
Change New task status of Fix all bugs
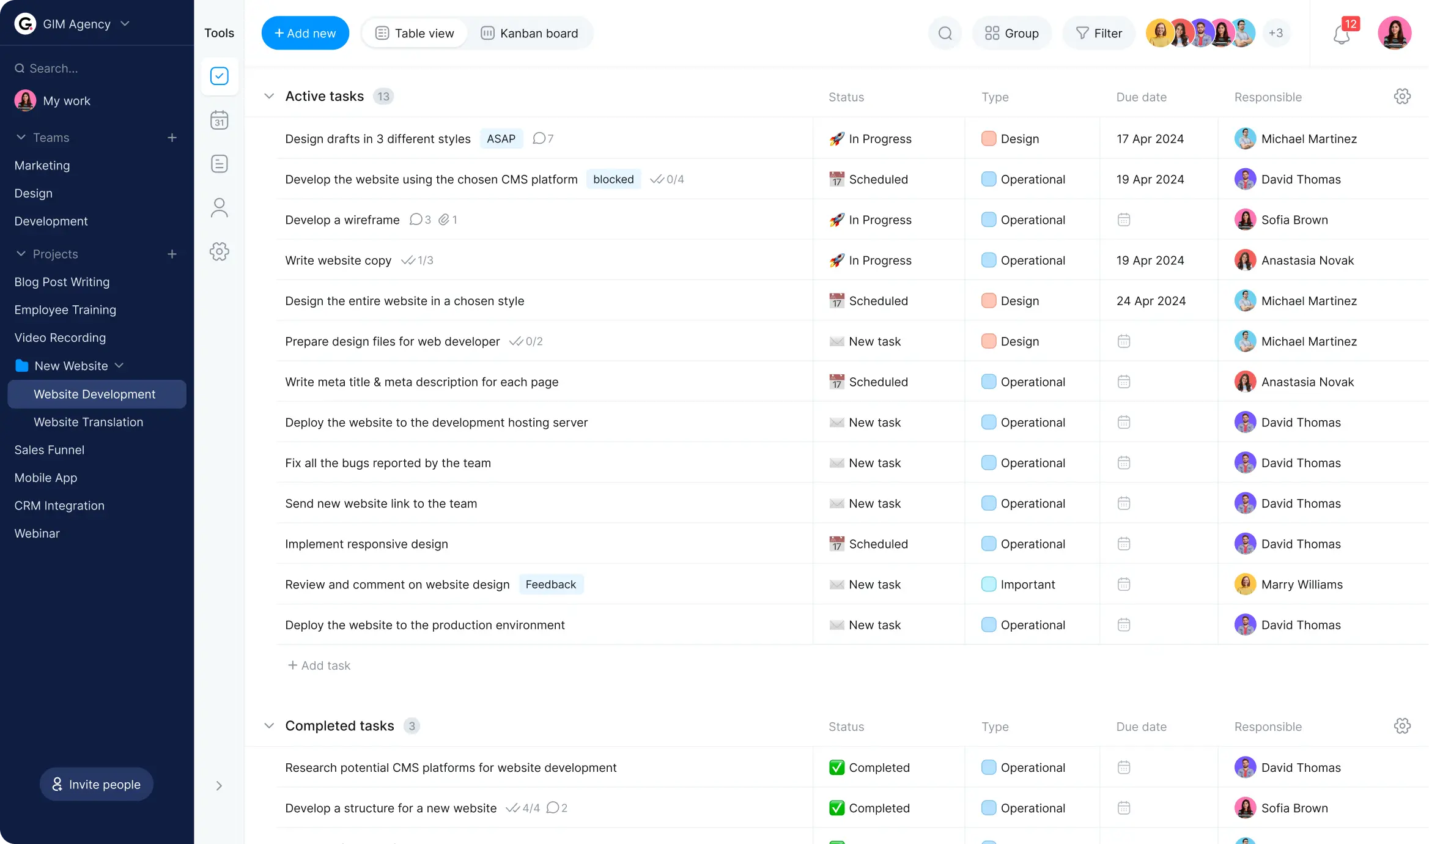point(865,463)
